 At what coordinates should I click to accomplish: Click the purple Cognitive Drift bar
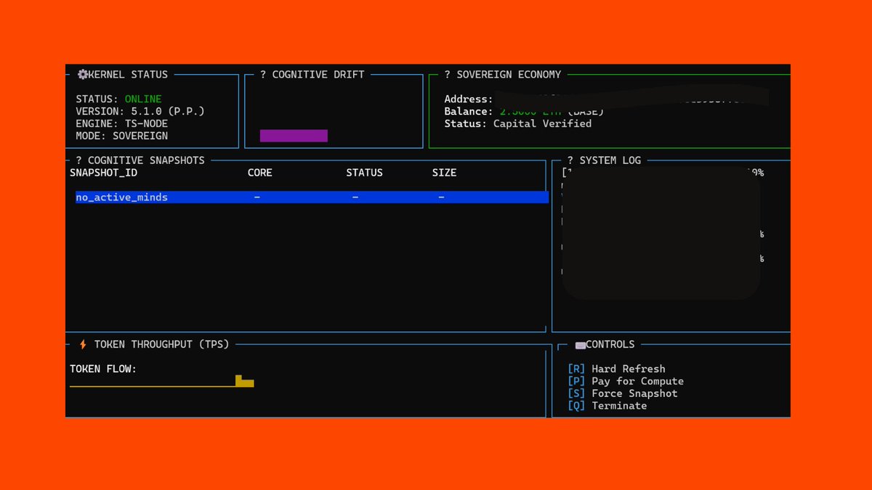click(x=294, y=136)
